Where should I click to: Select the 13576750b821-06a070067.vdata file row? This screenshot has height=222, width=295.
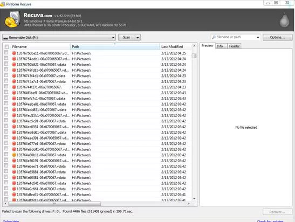[98, 65]
